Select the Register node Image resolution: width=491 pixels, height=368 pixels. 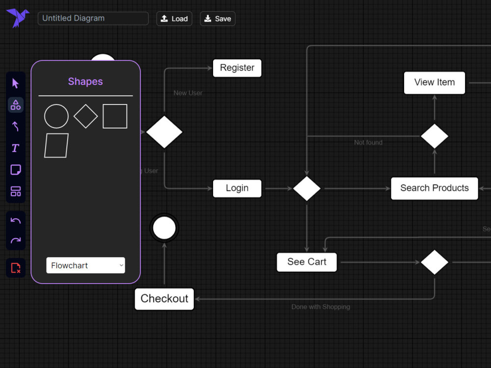pyautogui.click(x=237, y=68)
